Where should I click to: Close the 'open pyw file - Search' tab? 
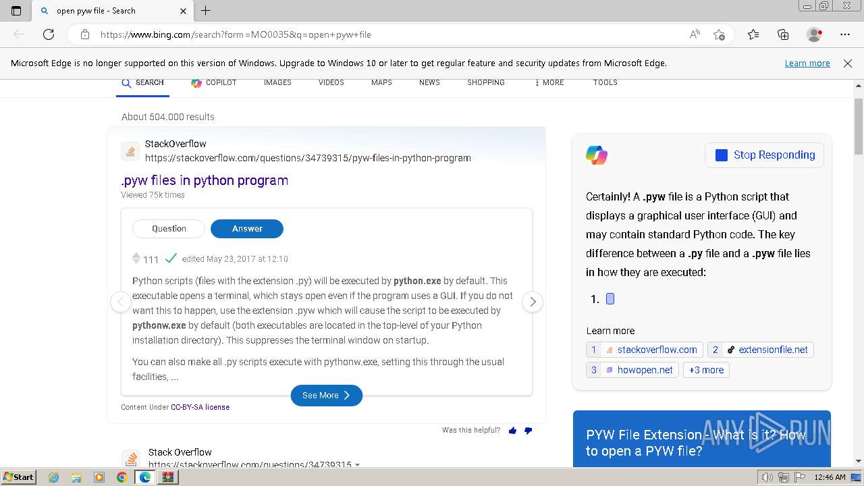[x=184, y=11]
